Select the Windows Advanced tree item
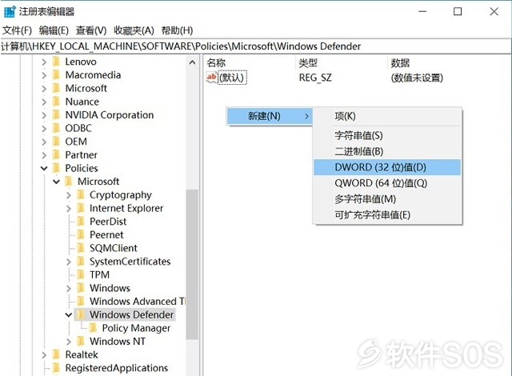The width and height of the screenshot is (512, 376). coord(137,302)
